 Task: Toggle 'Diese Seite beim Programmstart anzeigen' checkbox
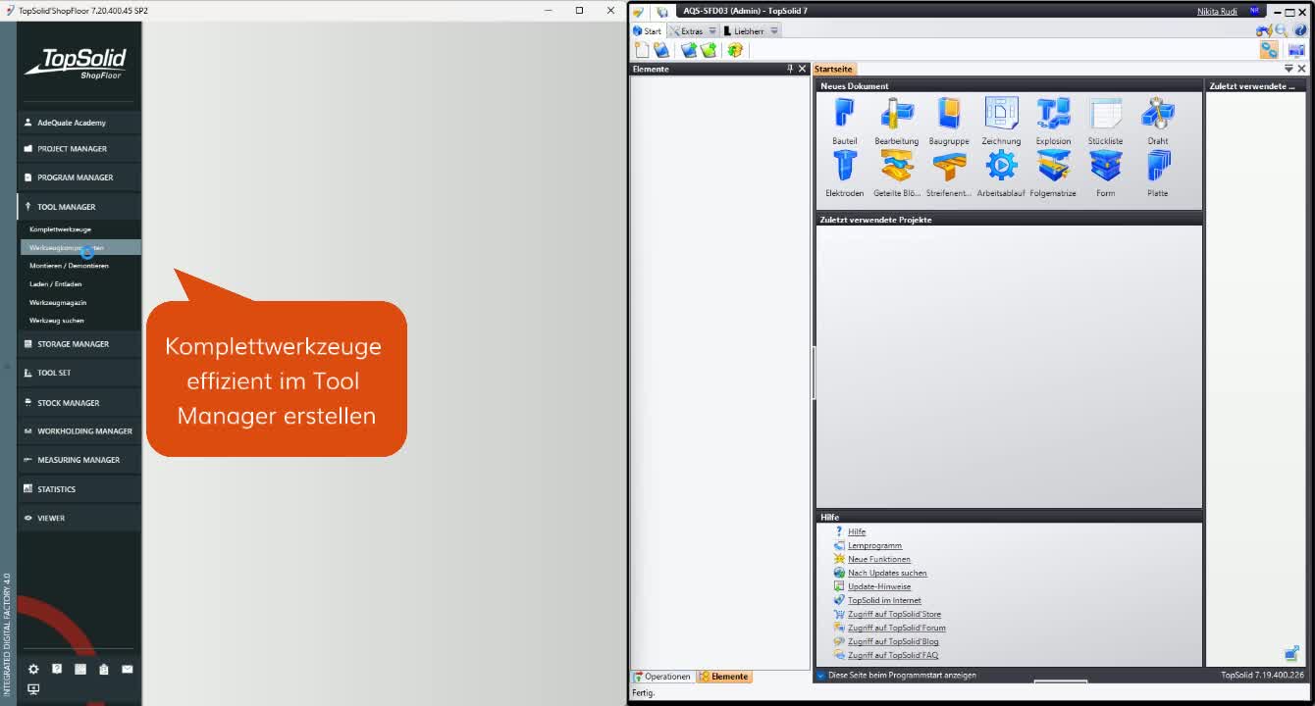coord(821,675)
